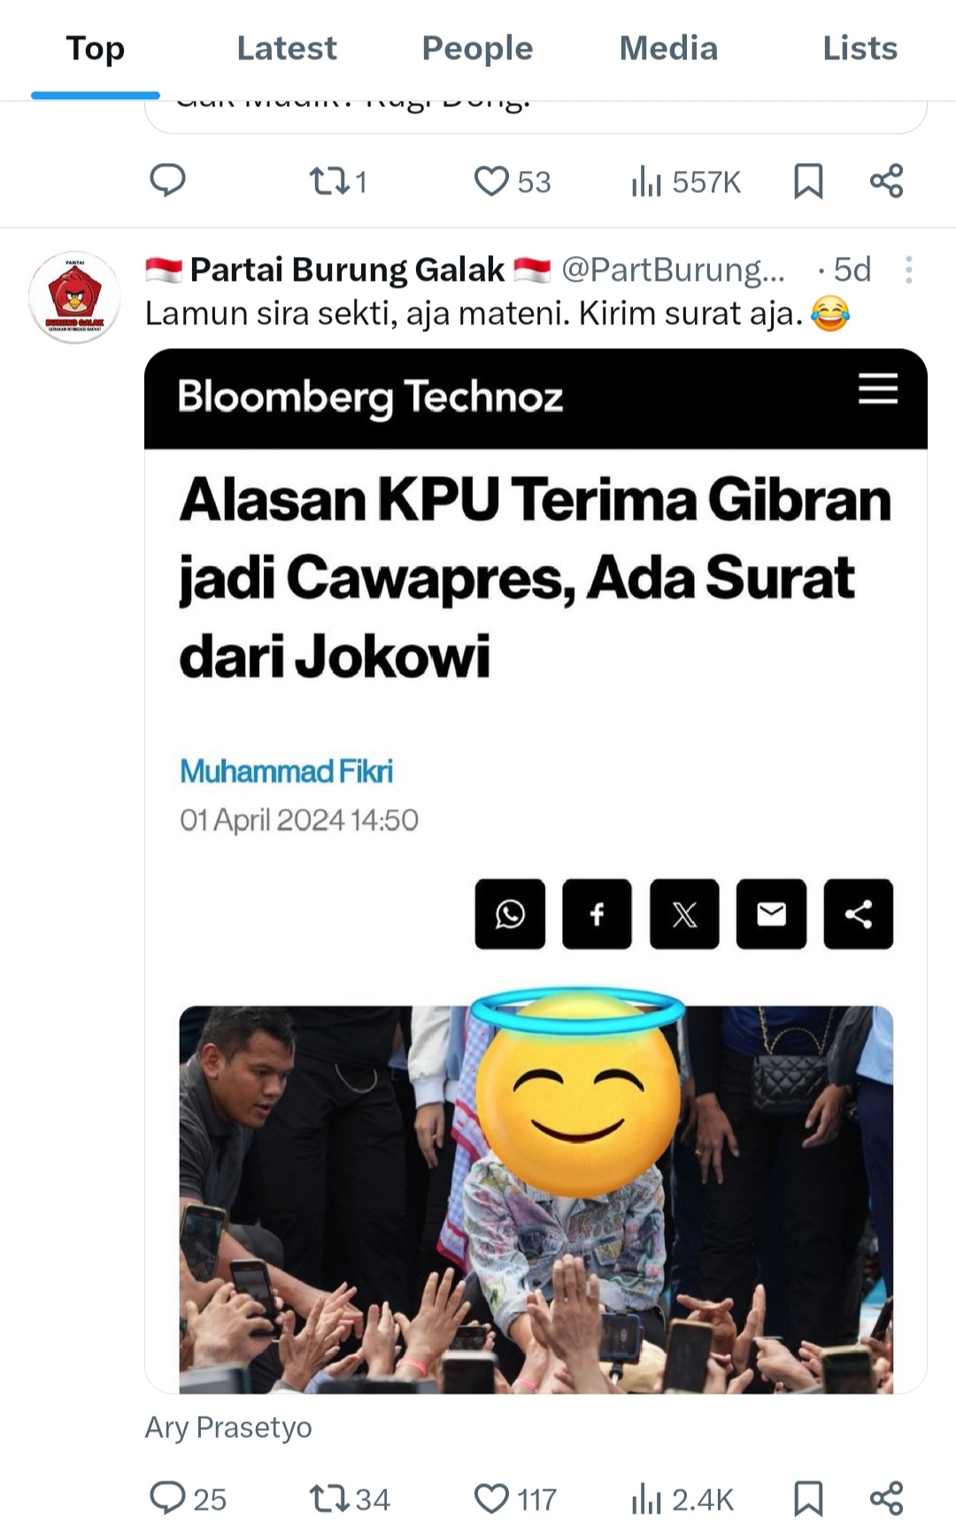Share the upper tweet with 557K views
Viewport: 956px width, 1538px height.
[886, 182]
